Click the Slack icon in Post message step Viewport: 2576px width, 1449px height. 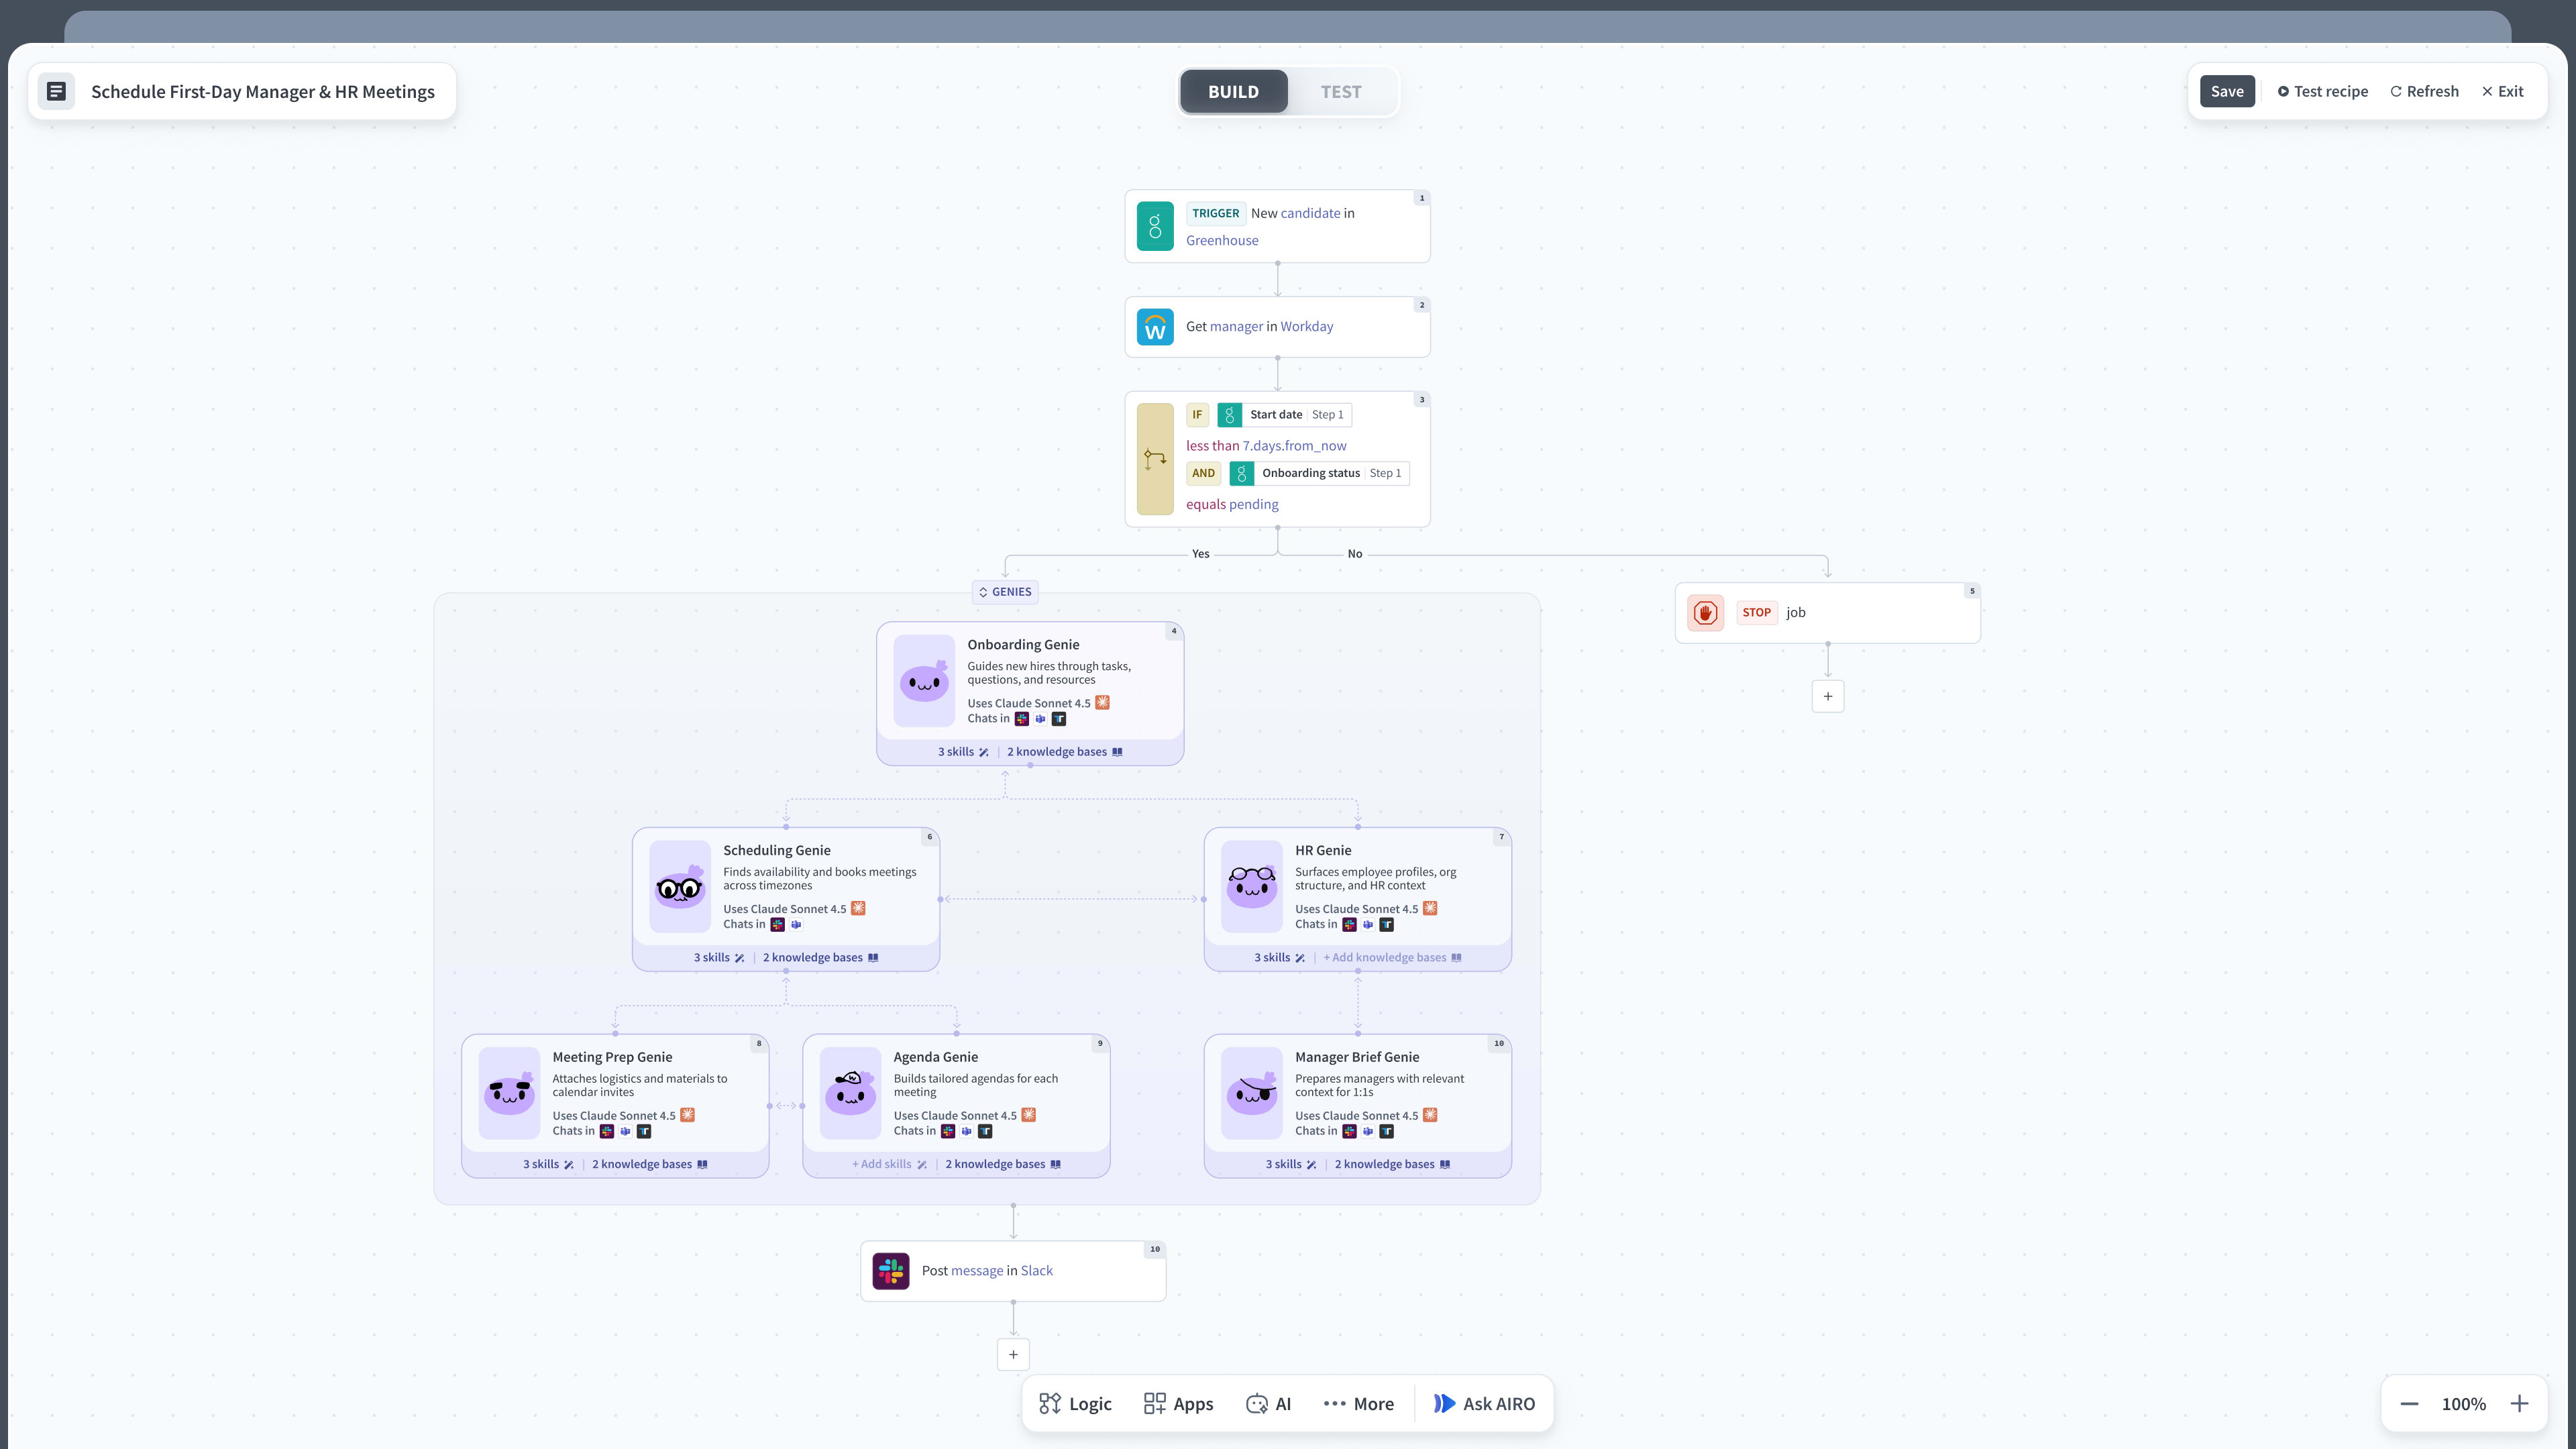click(x=890, y=1271)
